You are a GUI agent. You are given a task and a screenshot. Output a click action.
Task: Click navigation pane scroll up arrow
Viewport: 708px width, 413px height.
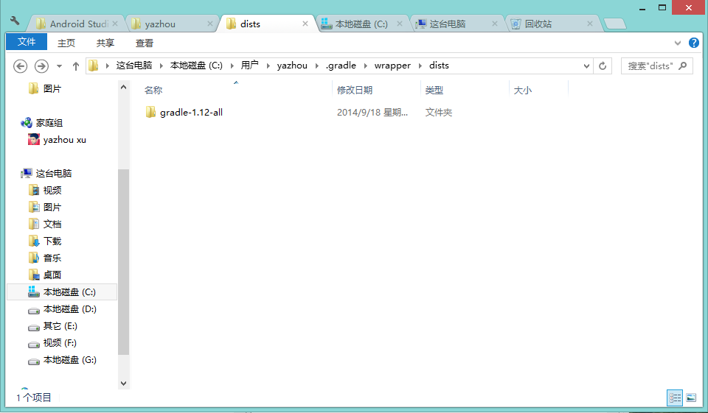point(124,87)
